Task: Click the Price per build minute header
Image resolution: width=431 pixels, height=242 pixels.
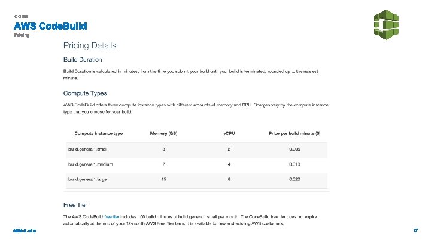Action: click(x=290, y=133)
